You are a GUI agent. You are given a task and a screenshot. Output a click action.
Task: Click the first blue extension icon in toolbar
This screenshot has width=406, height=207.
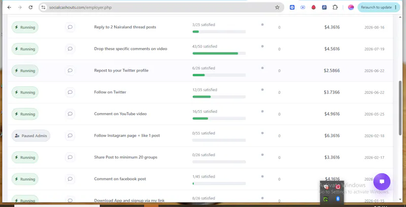coord(292,8)
